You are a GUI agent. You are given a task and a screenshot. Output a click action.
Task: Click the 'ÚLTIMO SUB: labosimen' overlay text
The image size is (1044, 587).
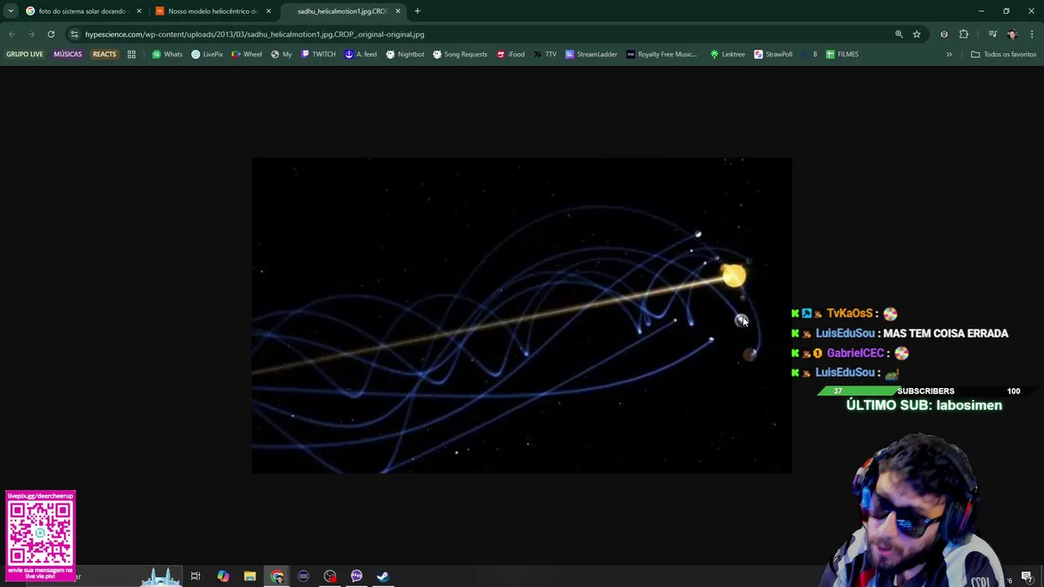click(924, 405)
